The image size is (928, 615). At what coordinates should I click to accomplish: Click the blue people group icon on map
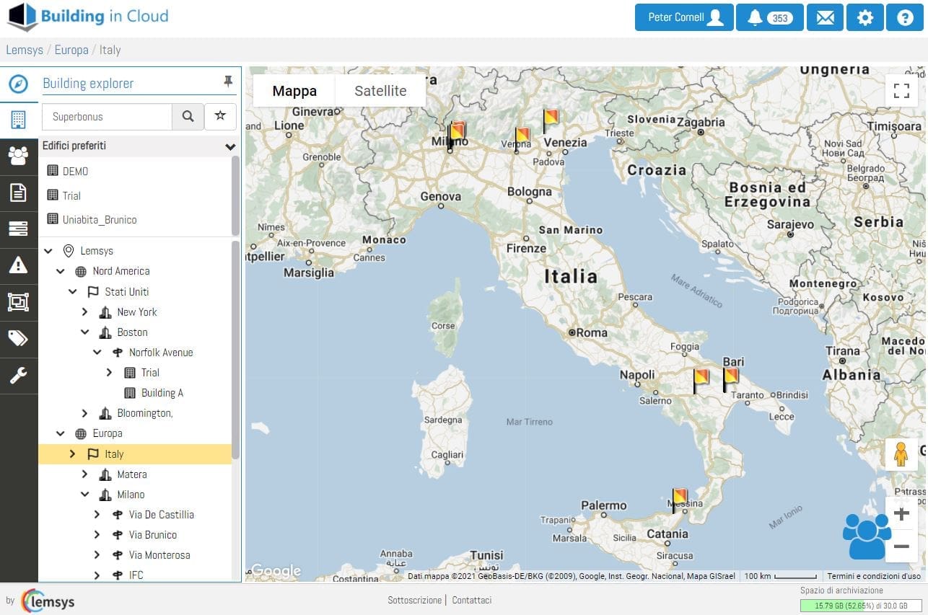pyautogui.click(x=865, y=536)
